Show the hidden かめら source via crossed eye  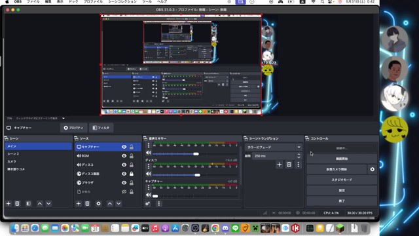pyautogui.click(x=124, y=191)
